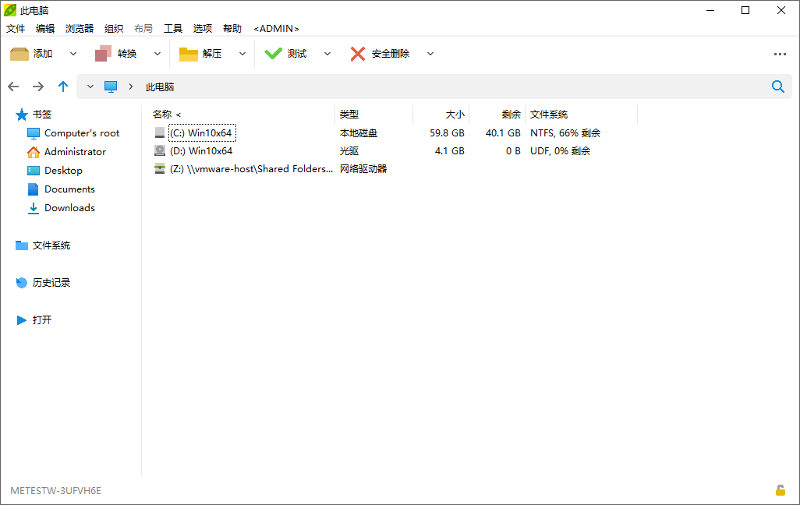Click the 安全删除 (Secure Delete) icon
Viewport: 800px width, 505px height.
click(357, 53)
